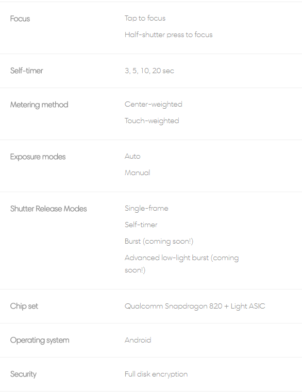Click the Shutter Release Modes label
Viewport: 302px width, 392px height.
(x=48, y=209)
